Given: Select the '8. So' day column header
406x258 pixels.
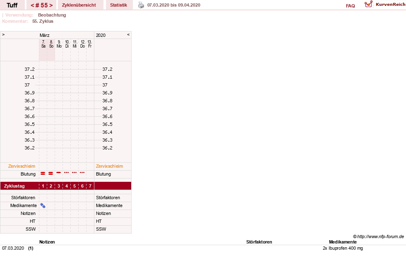Looking at the screenshot, I should [x=51, y=44].
